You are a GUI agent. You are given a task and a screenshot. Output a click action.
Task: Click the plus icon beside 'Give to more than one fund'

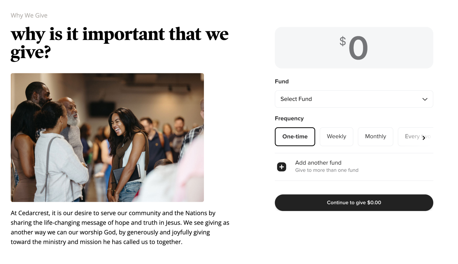coord(281,167)
